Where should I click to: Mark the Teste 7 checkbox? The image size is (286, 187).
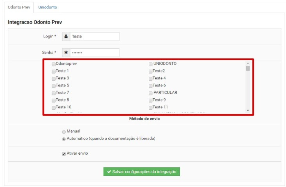click(x=54, y=93)
